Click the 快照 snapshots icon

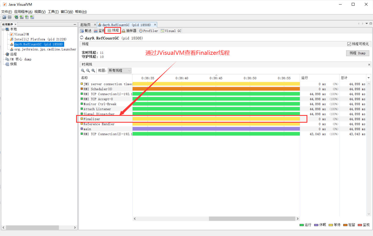tap(7, 64)
